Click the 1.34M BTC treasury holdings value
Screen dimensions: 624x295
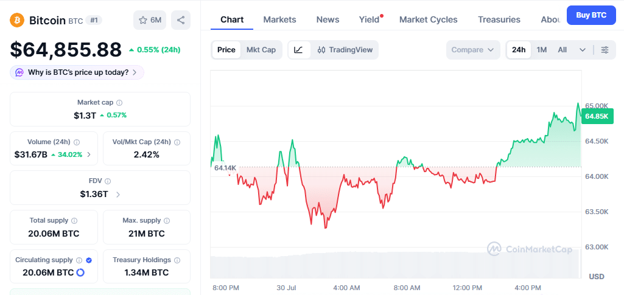[x=147, y=272]
